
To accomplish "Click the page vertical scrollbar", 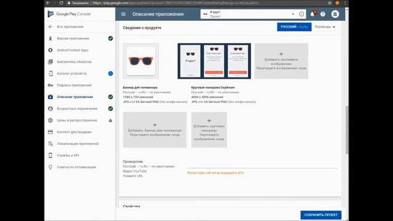I will pos(347,130).
